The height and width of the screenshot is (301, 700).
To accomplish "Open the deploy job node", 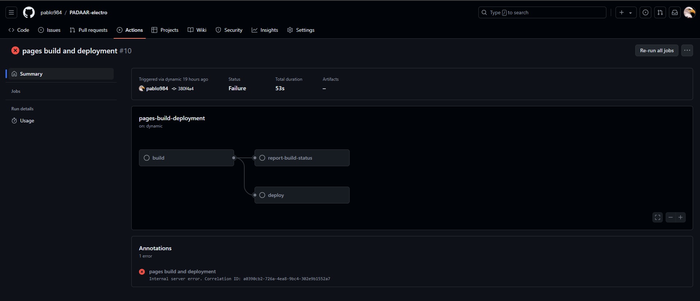I will click(302, 195).
